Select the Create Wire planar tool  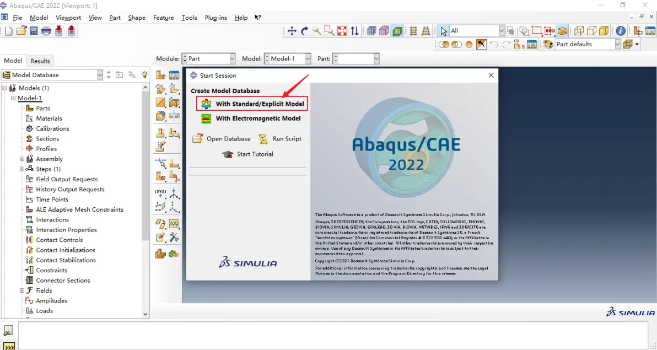(x=160, y=103)
